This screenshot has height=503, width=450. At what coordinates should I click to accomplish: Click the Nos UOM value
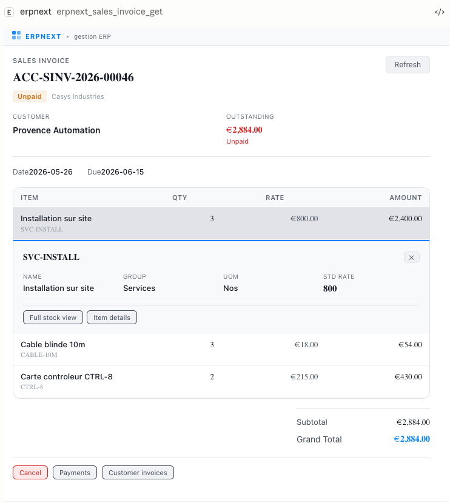click(x=230, y=288)
